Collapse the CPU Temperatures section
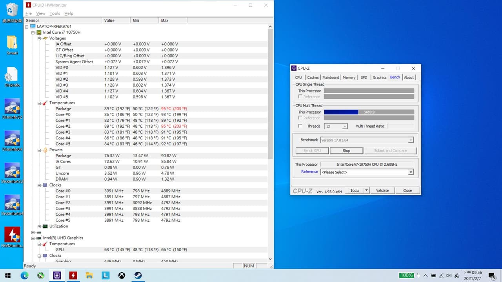502x282 pixels. click(x=39, y=103)
